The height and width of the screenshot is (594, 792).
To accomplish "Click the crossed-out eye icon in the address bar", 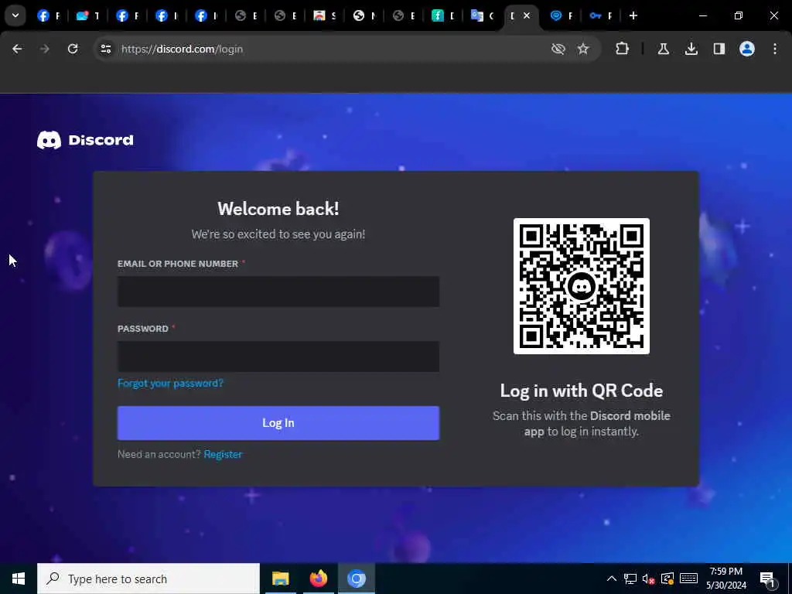I will point(558,49).
